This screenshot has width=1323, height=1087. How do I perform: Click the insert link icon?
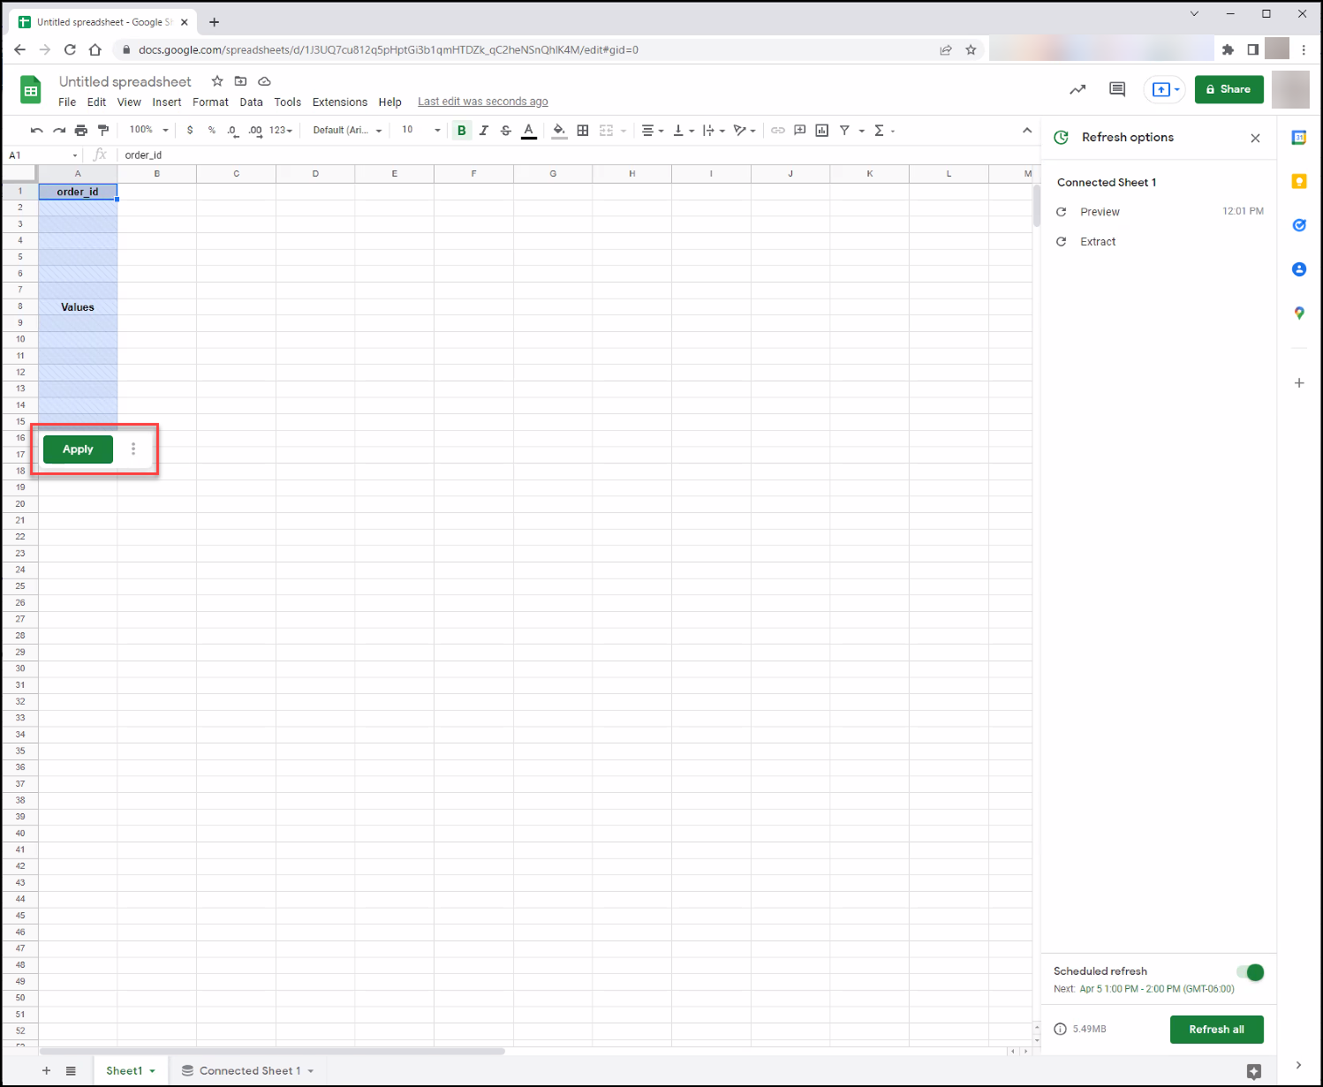click(778, 130)
